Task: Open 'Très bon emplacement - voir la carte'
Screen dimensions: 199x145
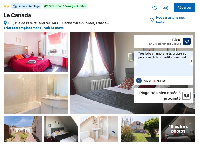Action: click(x=34, y=28)
